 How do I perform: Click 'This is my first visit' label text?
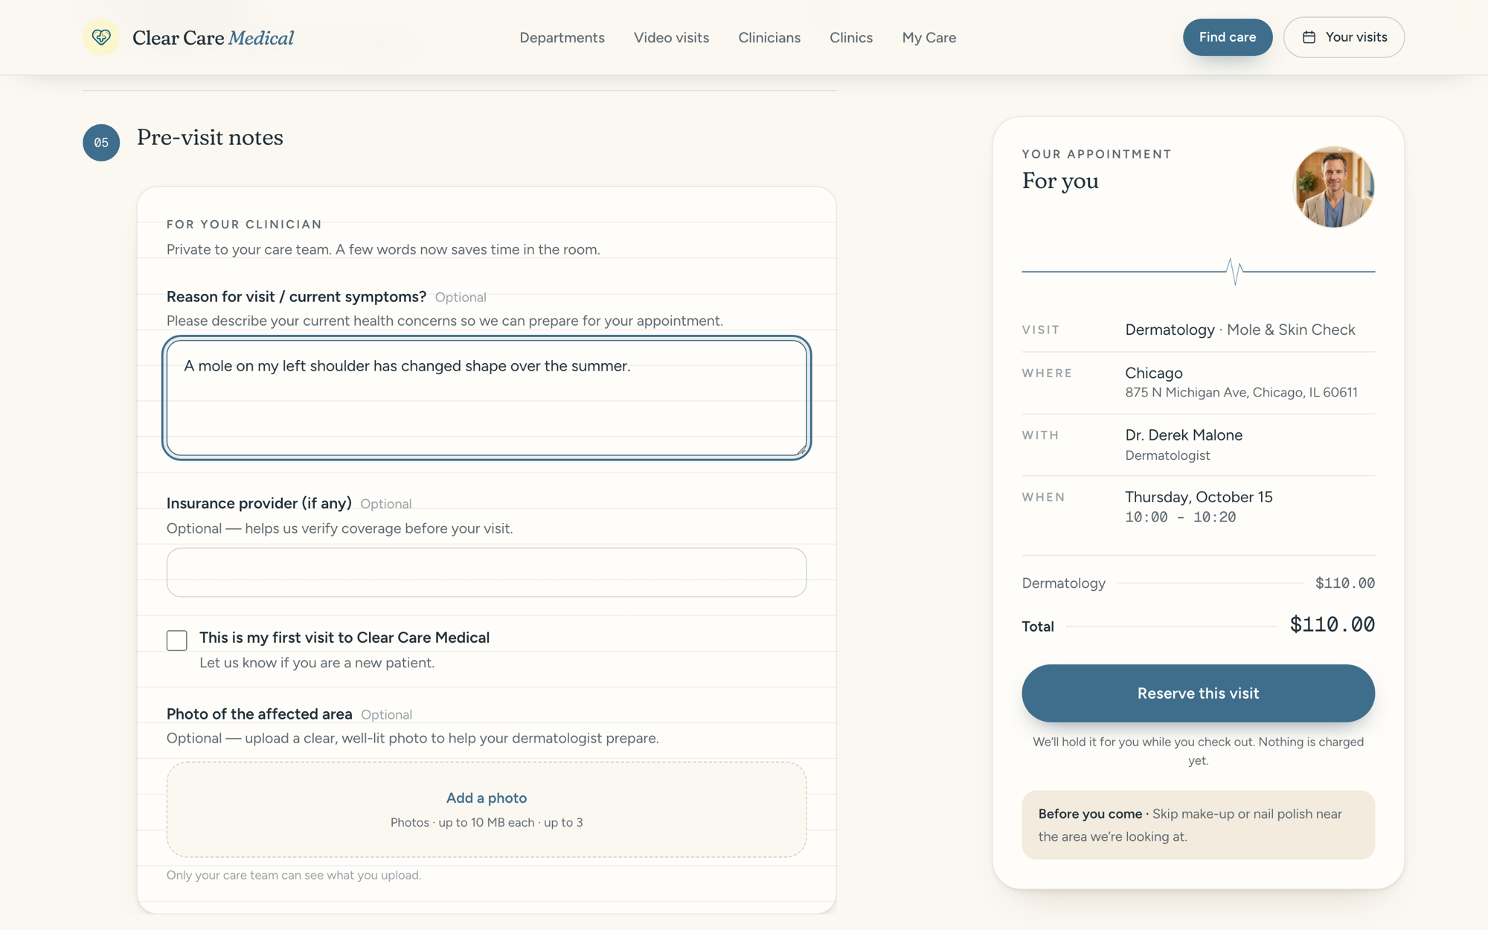coord(344,638)
